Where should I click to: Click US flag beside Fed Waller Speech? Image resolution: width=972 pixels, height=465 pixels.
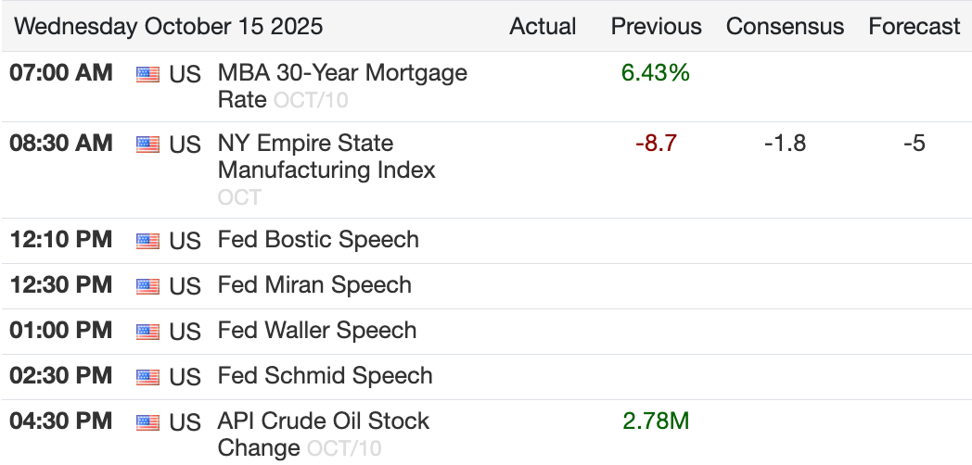(147, 332)
